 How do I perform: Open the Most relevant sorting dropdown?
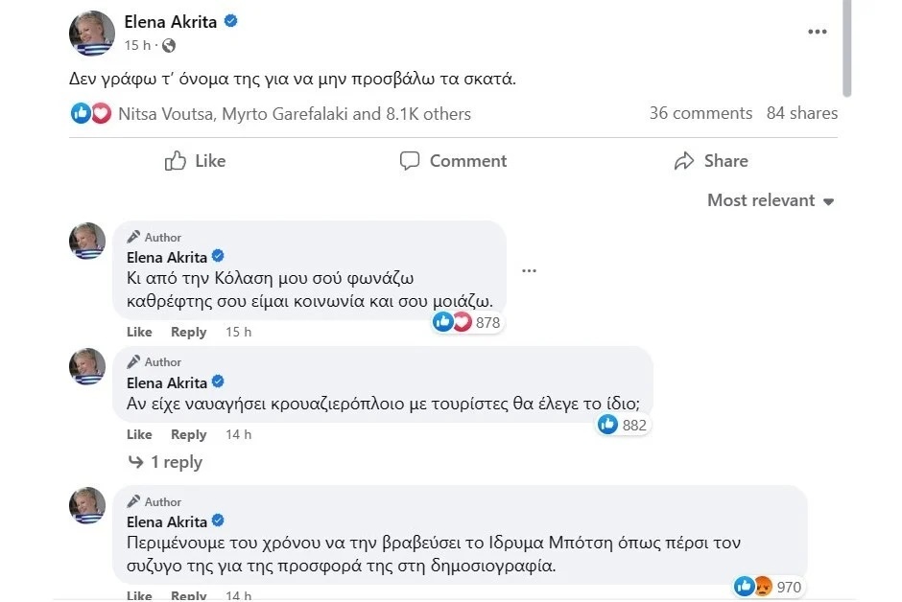[x=771, y=200]
